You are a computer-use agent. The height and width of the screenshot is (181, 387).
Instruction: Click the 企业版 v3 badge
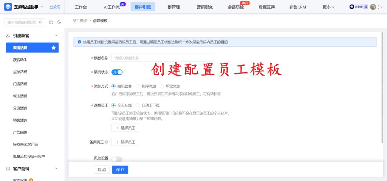[359, 7]
